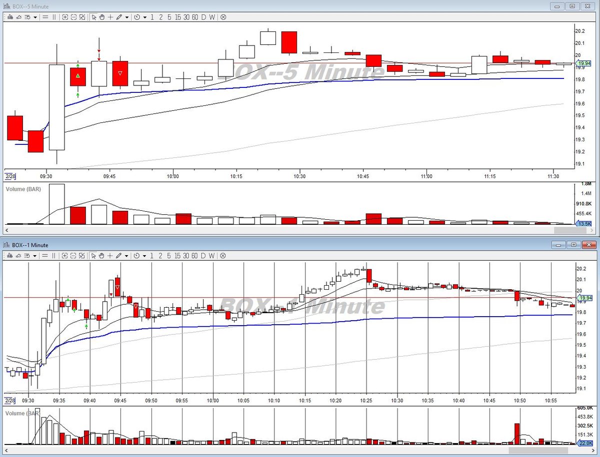Open the pencil tool dropdown arrow in 5 Minute toolbar
This screenshot has width=600, height=457.
[127, 17]
